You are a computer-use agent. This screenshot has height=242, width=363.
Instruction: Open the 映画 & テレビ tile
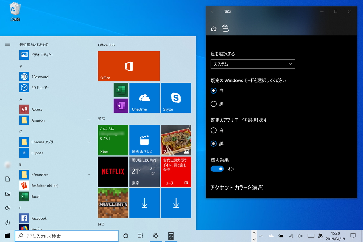coord(145,140)
